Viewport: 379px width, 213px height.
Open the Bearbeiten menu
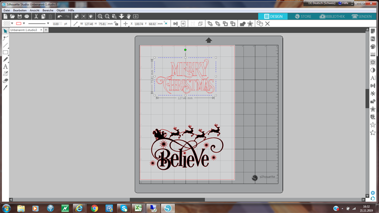pyautogui.click(x=20, y=10)
